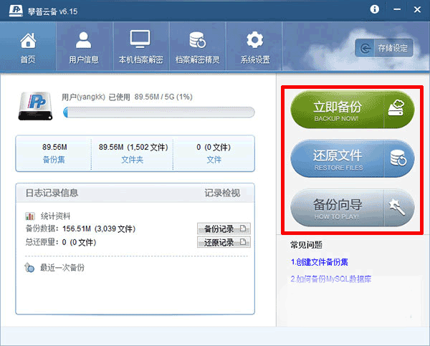Click the 常见问题 heading
Screen dimensions: 430x346
(x=306, y=245)
